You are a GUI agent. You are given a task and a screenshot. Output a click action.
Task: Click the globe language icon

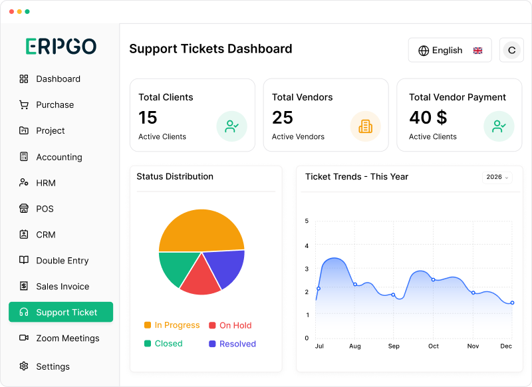(424, 51)
